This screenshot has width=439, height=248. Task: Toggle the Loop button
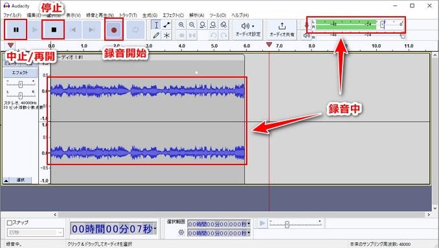pyautogui.click(x=135, y=30)
